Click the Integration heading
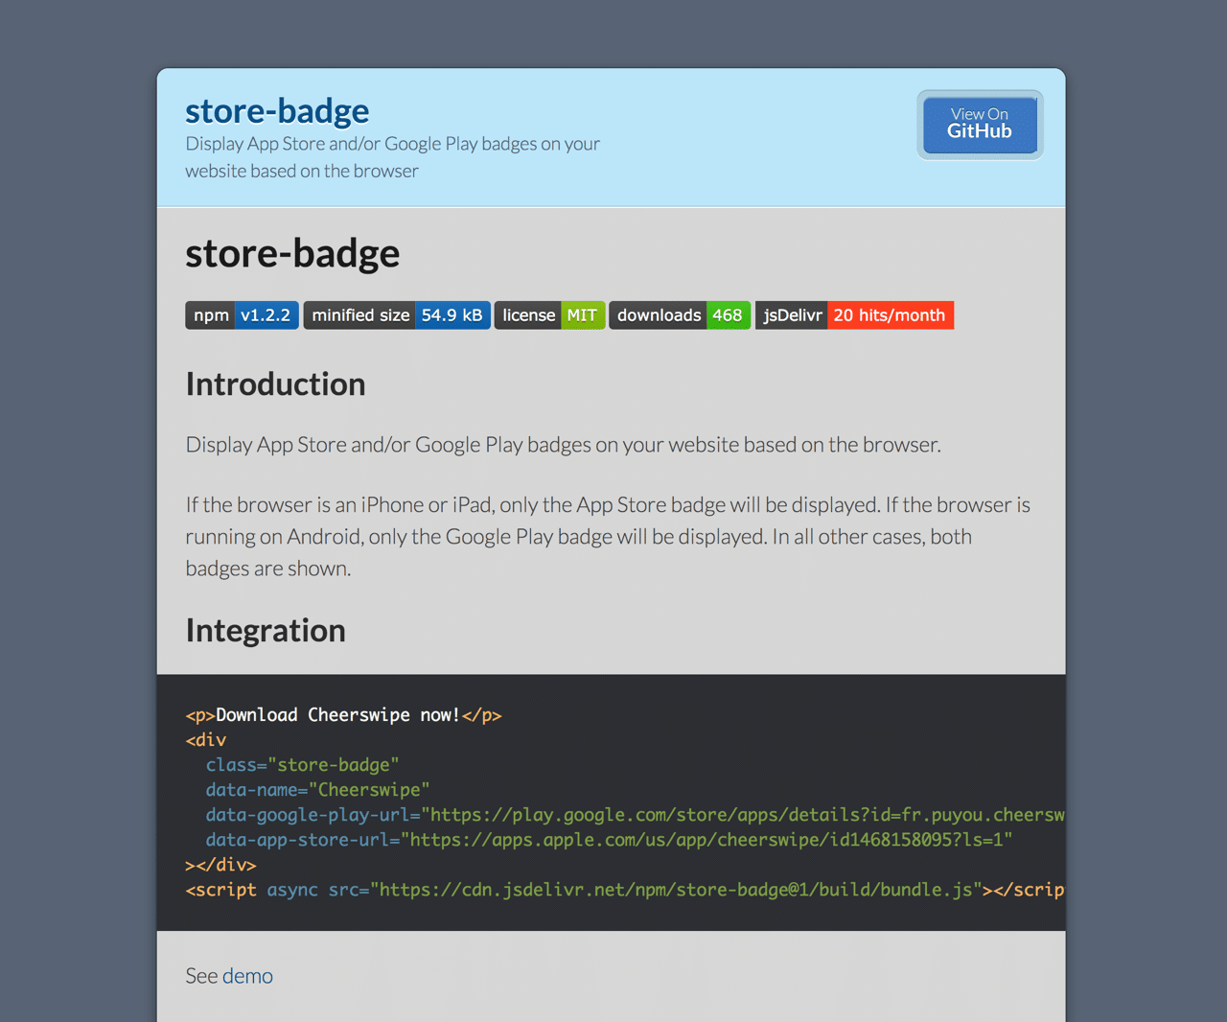Screen dimensions: 1227x1022 point(266,631)
